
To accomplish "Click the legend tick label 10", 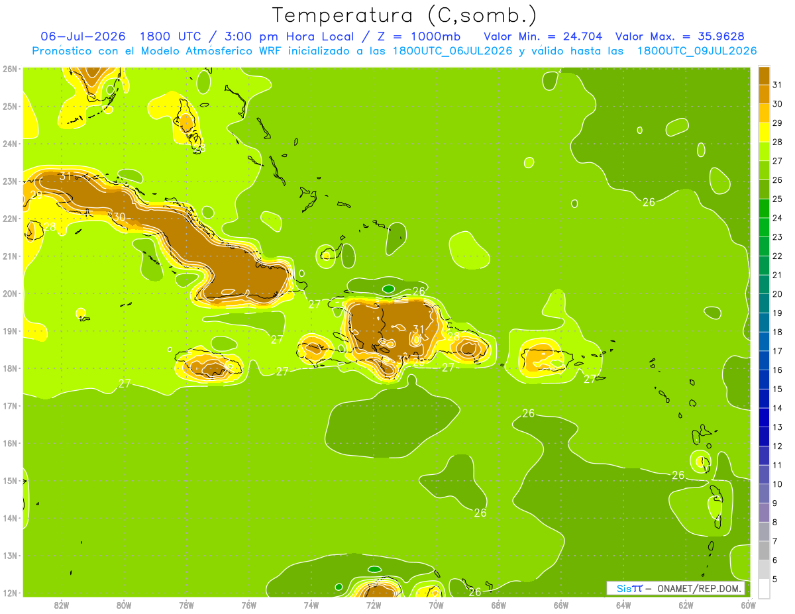I will point(778,484).
